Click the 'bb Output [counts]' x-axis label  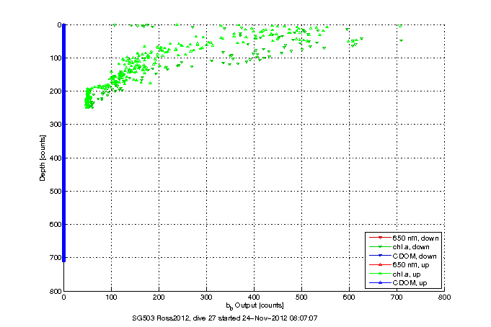pos(255,305)
